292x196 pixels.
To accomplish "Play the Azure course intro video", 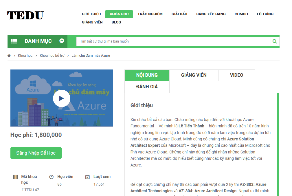I will (61, 98).
